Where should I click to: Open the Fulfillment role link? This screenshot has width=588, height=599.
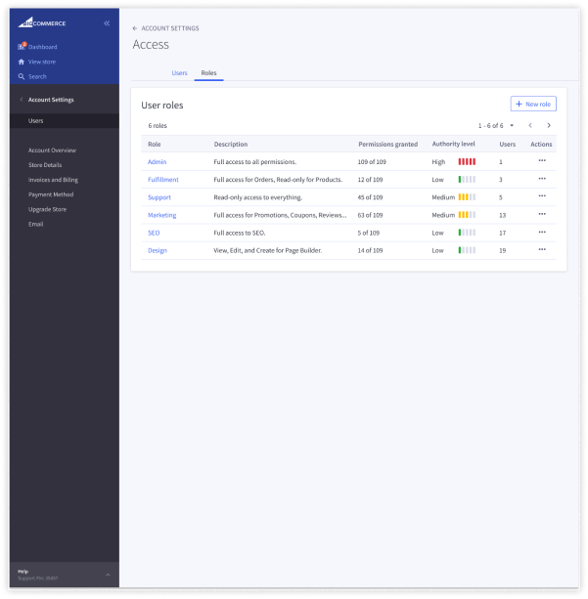(x=163, y=180)
